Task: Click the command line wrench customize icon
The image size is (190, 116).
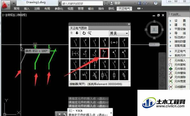Action: (x=65, y=114)
